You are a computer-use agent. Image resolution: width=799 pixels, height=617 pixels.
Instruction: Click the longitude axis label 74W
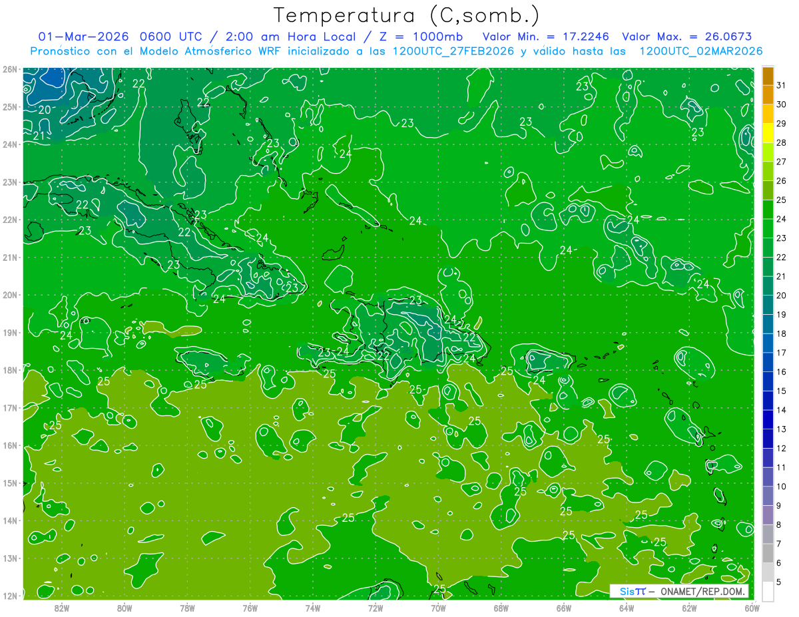tap(312, 608)
